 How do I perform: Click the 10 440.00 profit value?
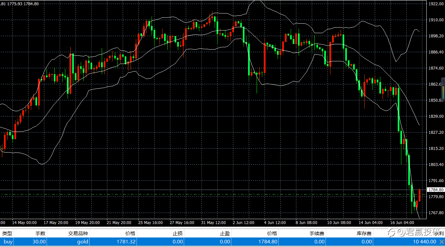[424, 242]
